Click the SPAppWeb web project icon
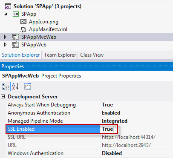 (16, 45)
